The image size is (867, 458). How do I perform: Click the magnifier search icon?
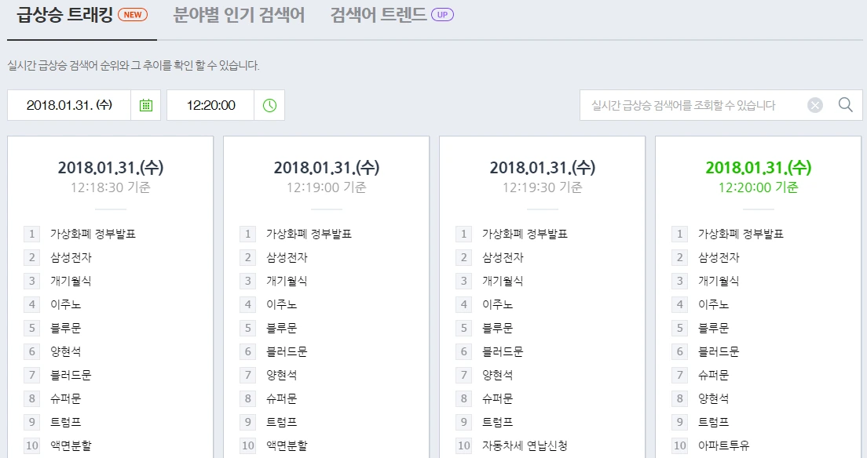tap(845, 104)
